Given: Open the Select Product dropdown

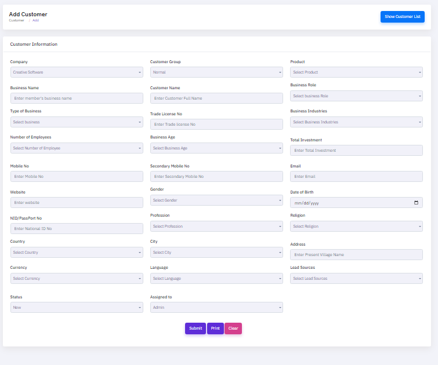Looking at the screenshot, I should (356, 72).
